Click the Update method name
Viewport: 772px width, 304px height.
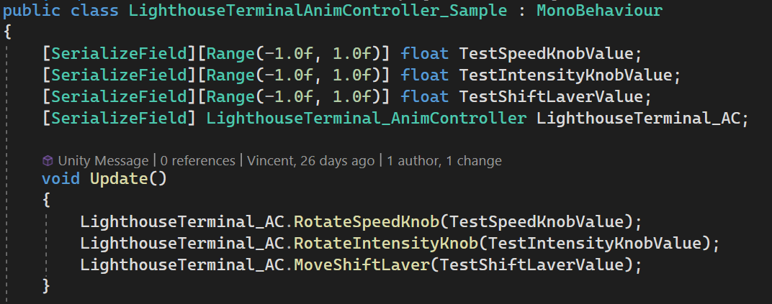tap(117, 178)
